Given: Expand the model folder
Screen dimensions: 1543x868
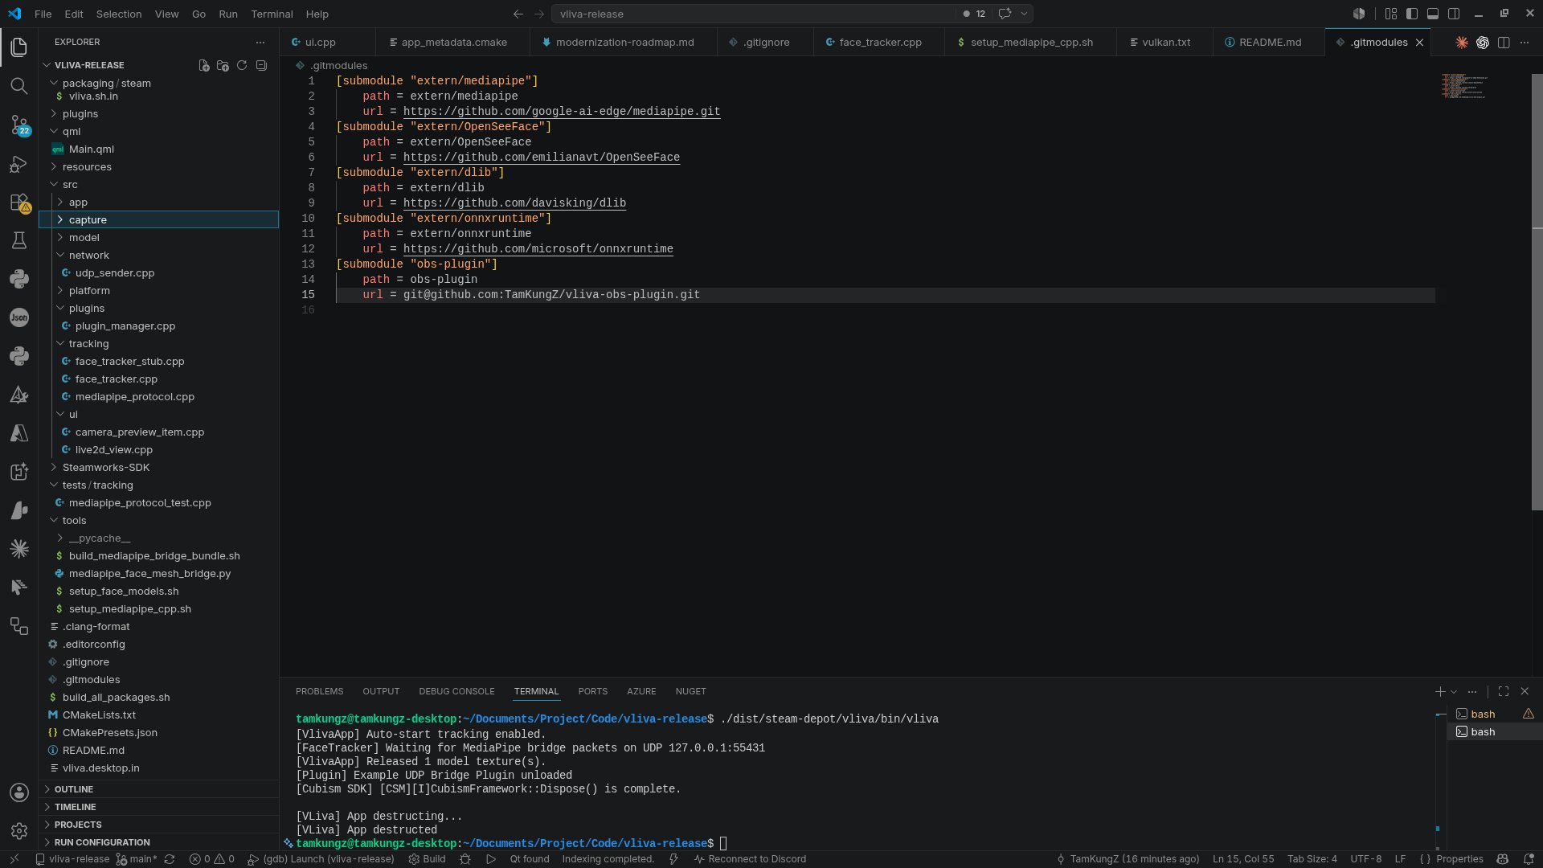Looking at the screenshot, I should click(x=159, y=237).
